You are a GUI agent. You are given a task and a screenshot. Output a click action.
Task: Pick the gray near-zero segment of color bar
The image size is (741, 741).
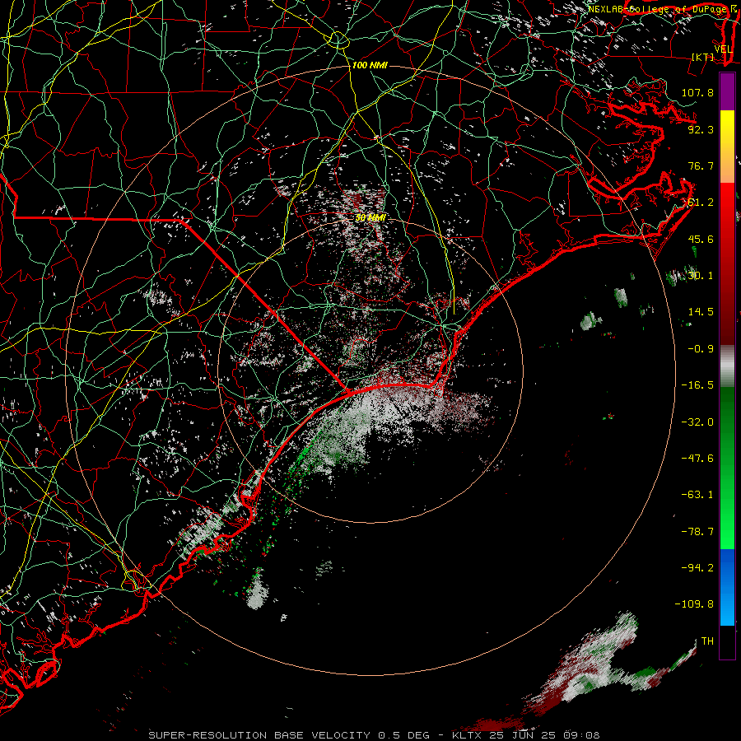point(727,366)
